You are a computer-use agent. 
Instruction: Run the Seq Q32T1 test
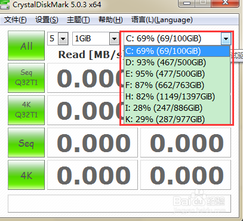pyautogui.click(x=26, y=78)
